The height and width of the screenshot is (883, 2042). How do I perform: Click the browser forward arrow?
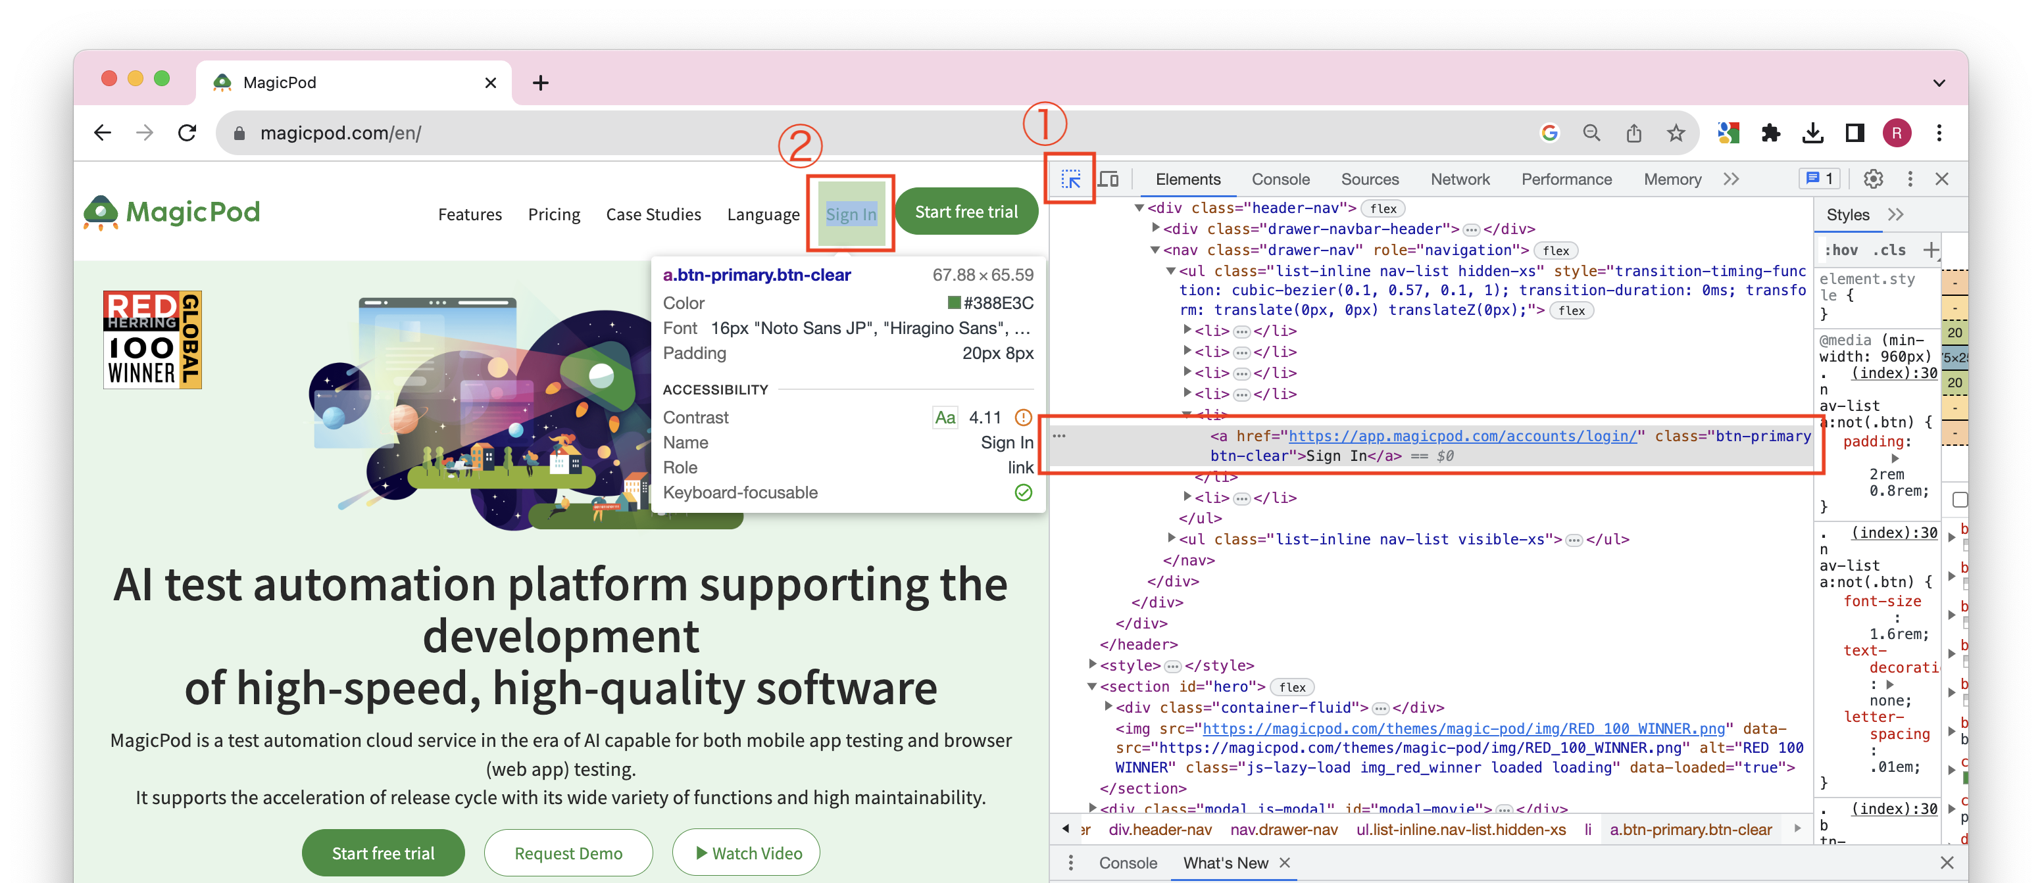pos(144,133)
